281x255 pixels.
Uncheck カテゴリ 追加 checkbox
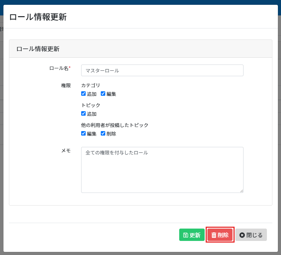pos(83,94)
